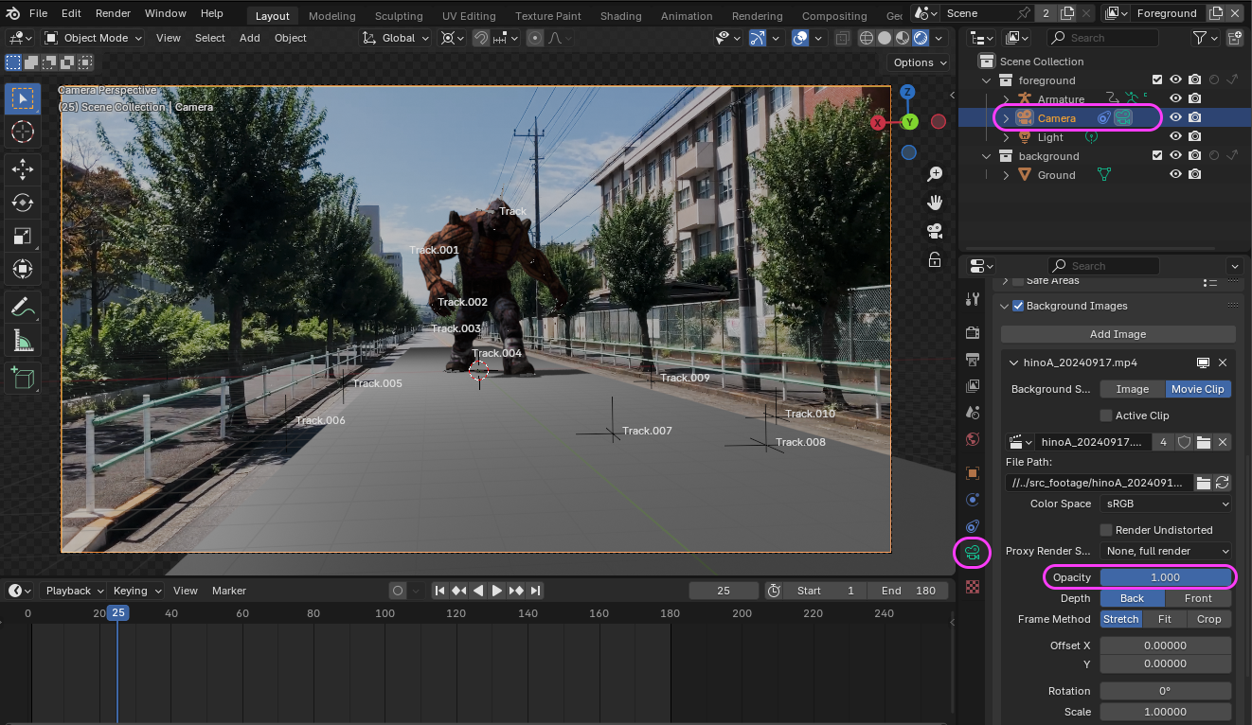Click the zoom magnifier viewport icon
Screen dimensions: 1252x725
(x=935, y=174)
